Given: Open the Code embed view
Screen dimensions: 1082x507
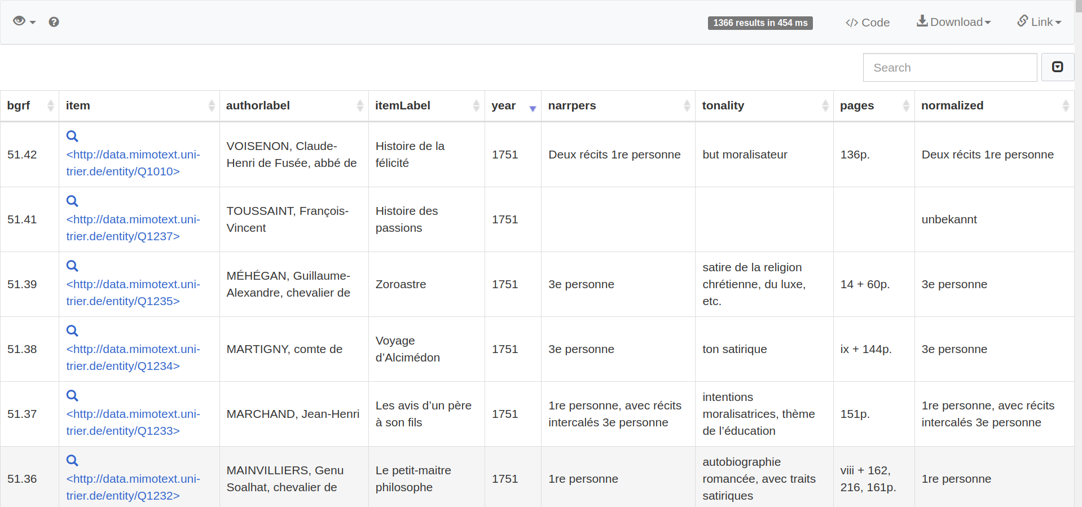Looking at the screenshot, I should (867, 23).
